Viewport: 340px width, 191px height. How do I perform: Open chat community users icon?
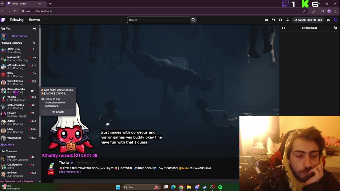(335, 28)
